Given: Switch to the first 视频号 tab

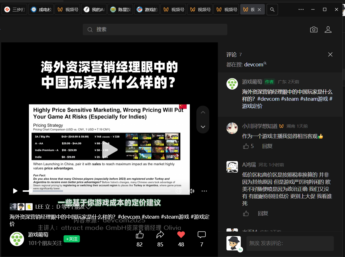Looking at the screenshot, I should (x=67, y=9).
